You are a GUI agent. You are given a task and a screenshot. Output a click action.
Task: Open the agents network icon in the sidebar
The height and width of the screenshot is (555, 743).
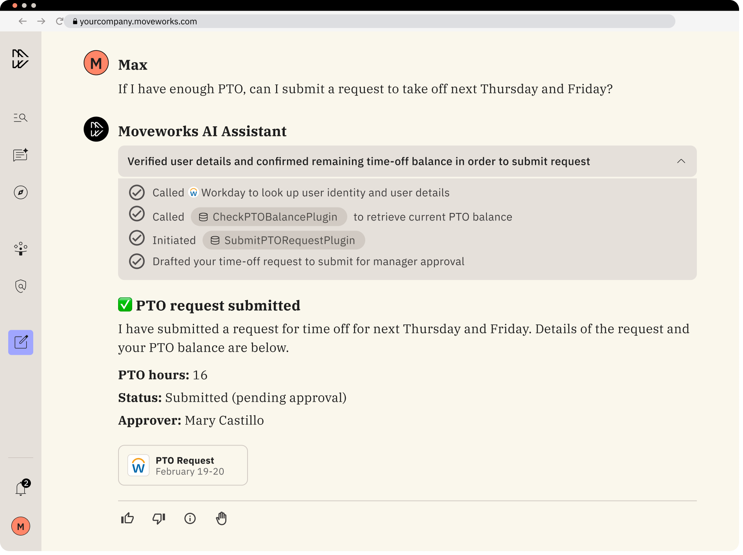tap(20, 249)
